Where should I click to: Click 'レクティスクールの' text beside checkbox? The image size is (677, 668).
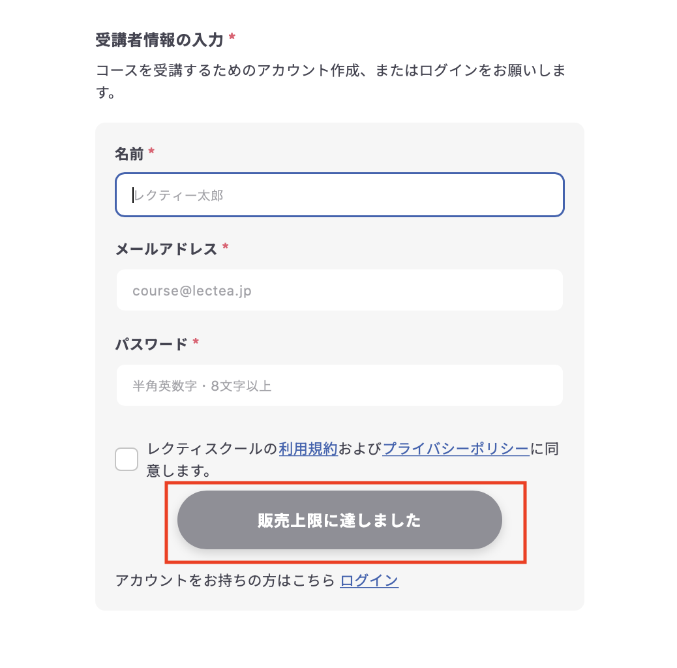213,449
